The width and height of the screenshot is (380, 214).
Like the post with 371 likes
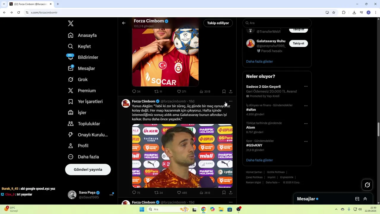pos(181,92)
